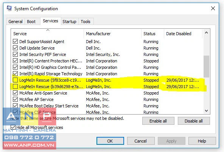Click Intel Corporation manufacturer of Rapid Storage Technology
The height and width of the screenshot is (152, 224).
tap(101, 74)
